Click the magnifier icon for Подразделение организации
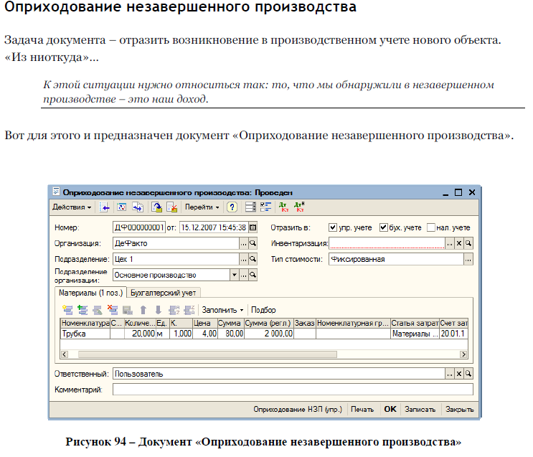533x457 pixels. 253,275
